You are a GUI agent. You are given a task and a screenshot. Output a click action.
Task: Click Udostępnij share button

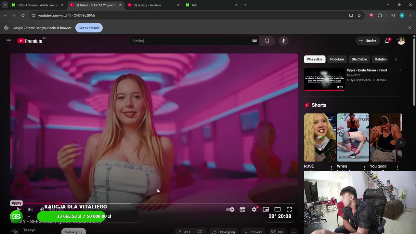[x=223, y=232]
